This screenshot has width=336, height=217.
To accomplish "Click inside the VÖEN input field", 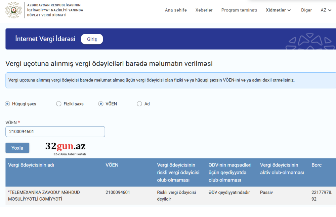I will (55, 132).
